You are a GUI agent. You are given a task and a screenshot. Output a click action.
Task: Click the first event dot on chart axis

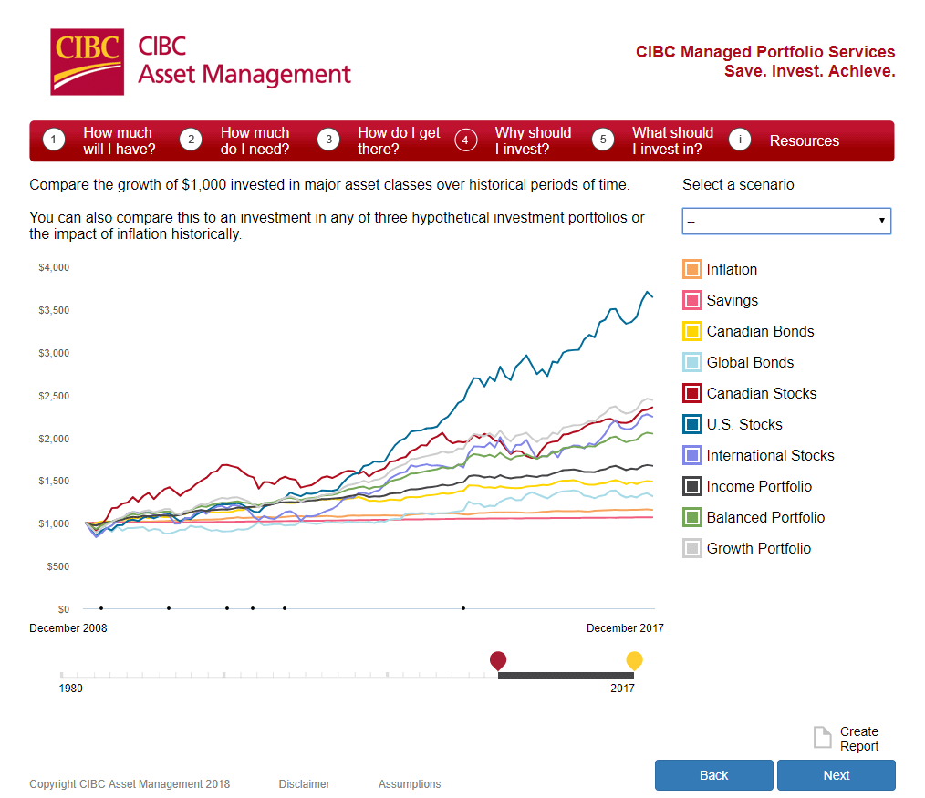101,608
